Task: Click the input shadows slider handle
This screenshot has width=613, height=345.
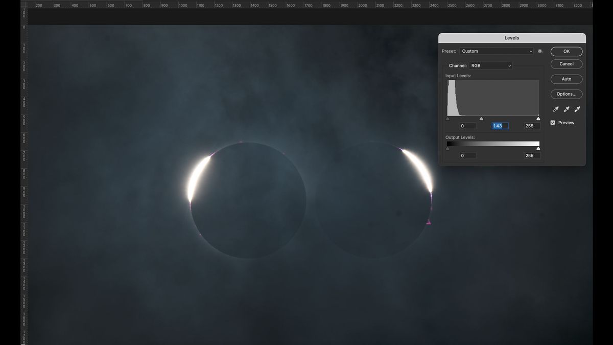Action: click(x=448, y=119)
